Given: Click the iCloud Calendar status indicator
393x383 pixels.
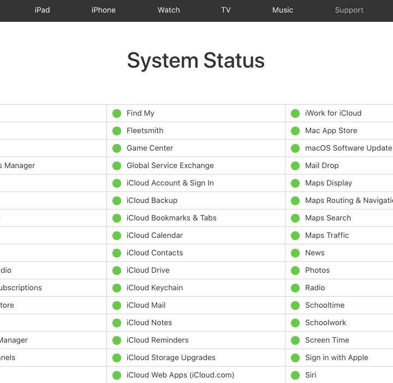Looking at the screenshot, I should [117, 236].
